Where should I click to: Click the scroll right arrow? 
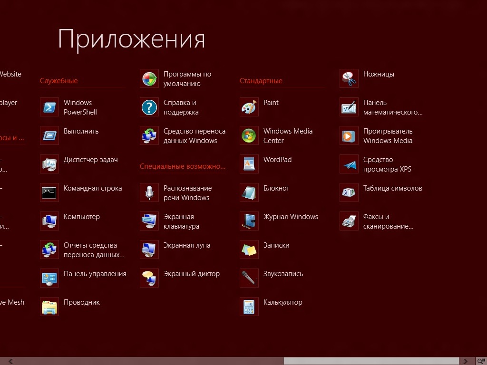pyautogui.click(x=465, y=361)
